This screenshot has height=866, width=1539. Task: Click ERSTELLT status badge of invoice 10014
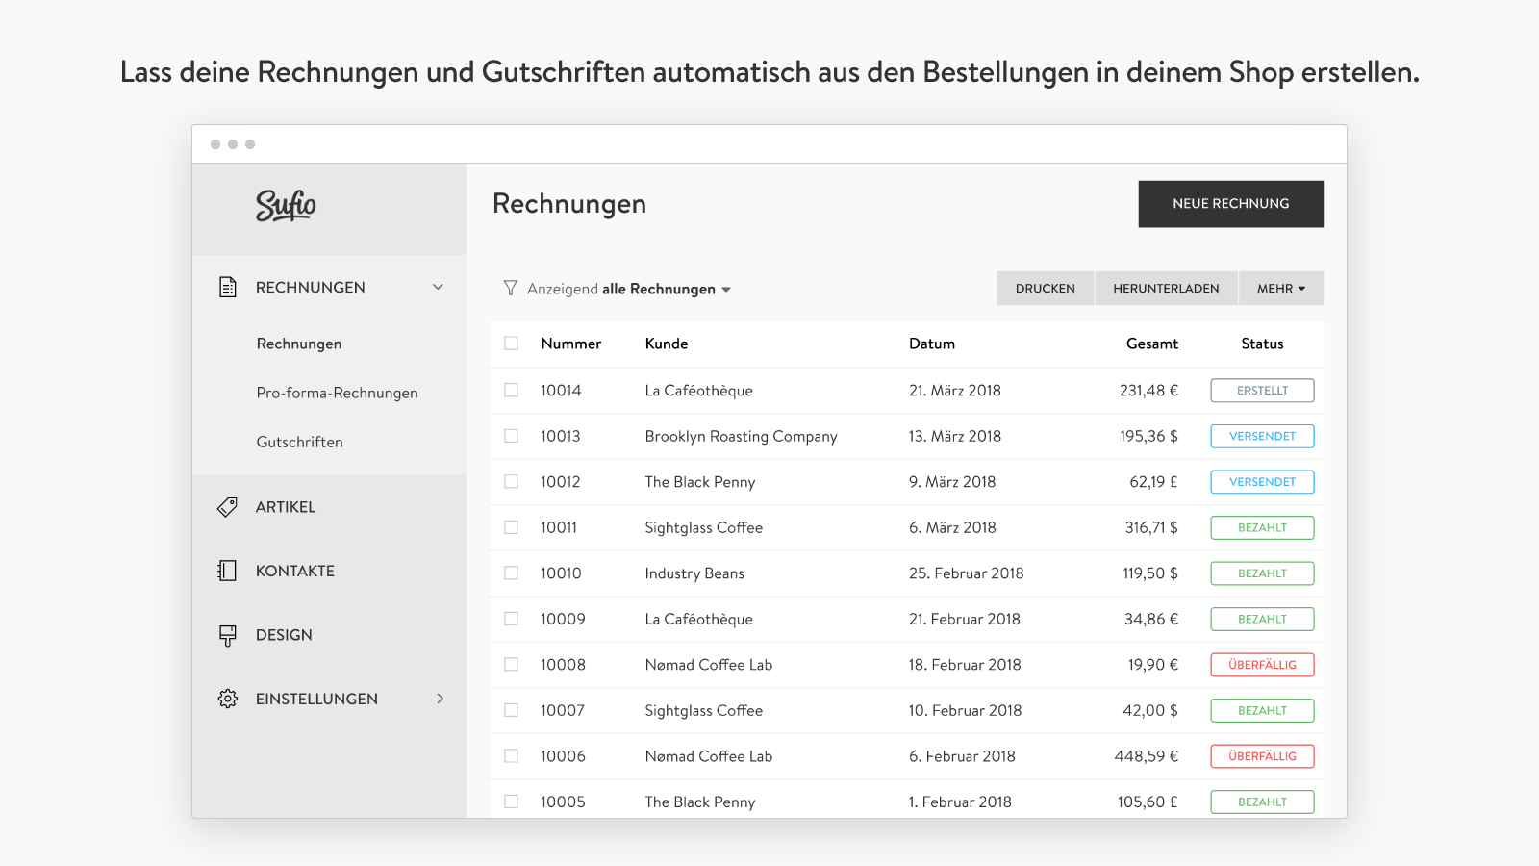coord(1262,390)
